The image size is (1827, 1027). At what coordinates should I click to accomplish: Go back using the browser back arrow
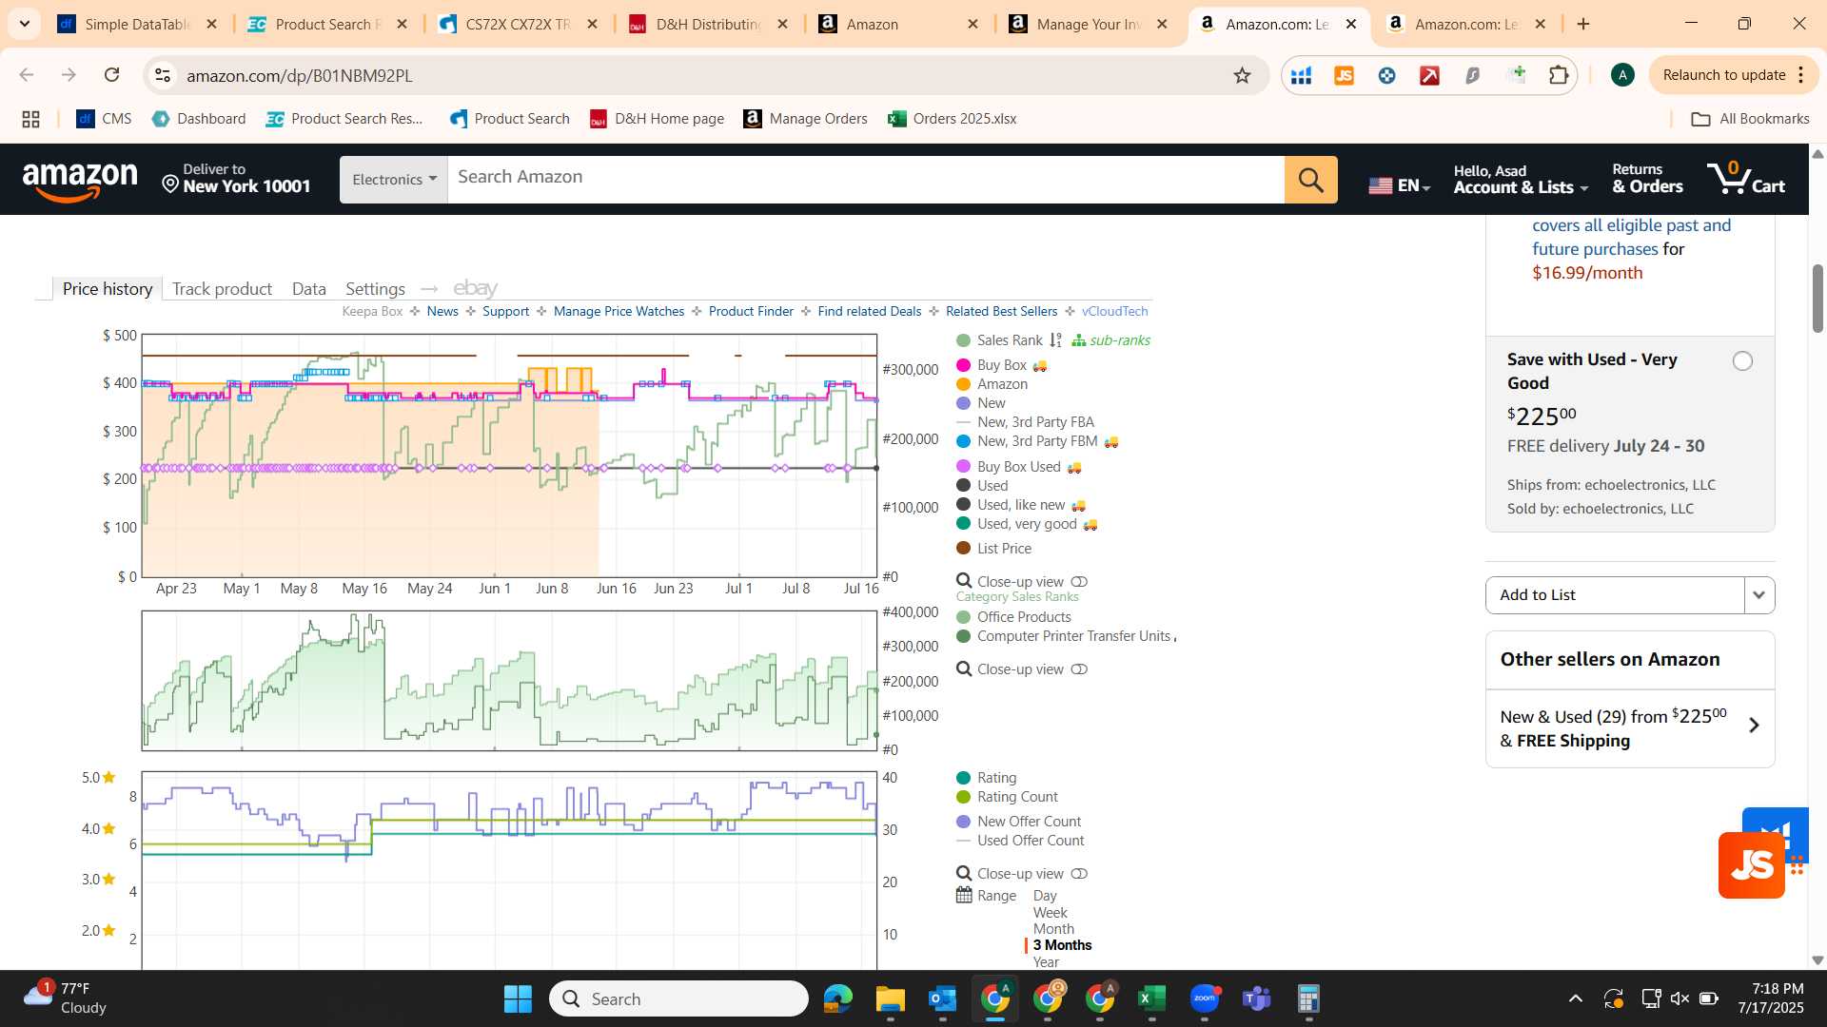(27, 75)
